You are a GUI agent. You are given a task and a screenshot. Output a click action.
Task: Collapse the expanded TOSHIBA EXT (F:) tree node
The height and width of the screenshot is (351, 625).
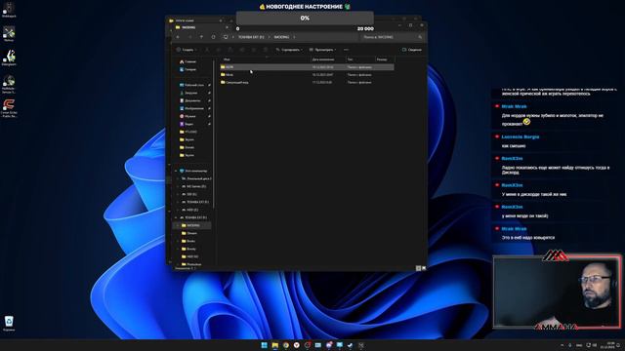[x=176, y=217]
